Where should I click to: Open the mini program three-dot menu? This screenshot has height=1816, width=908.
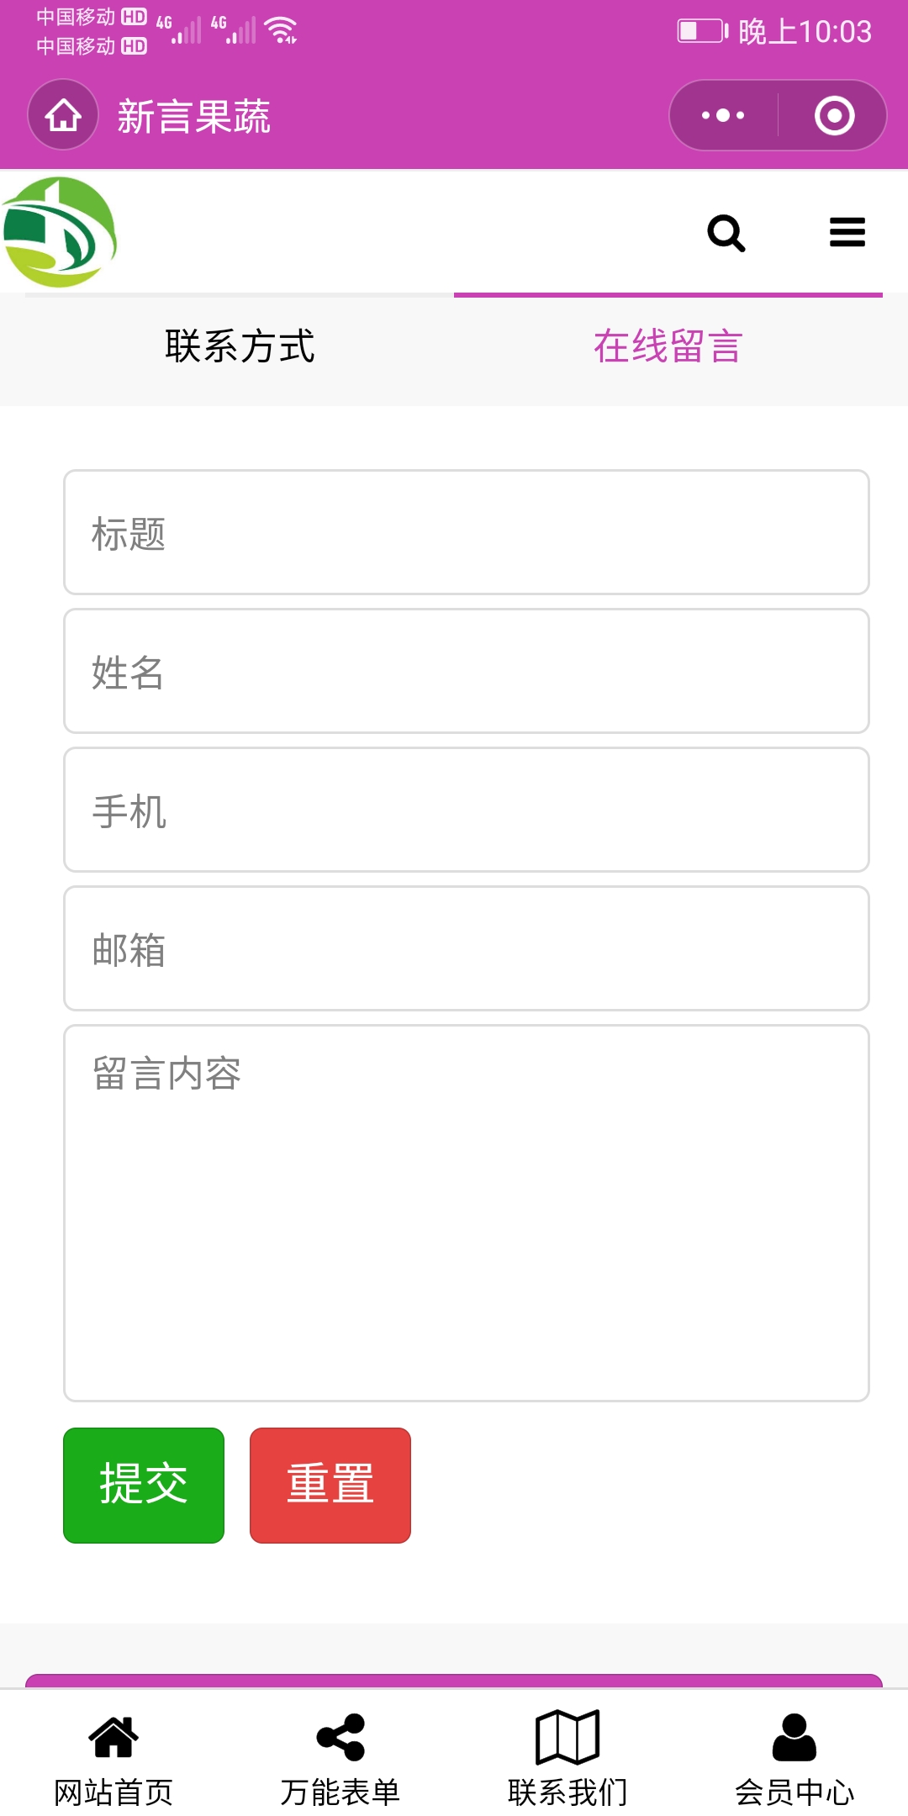[723, 115]
